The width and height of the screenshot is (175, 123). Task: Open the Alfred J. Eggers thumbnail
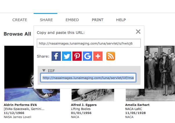tap(93, 95)
